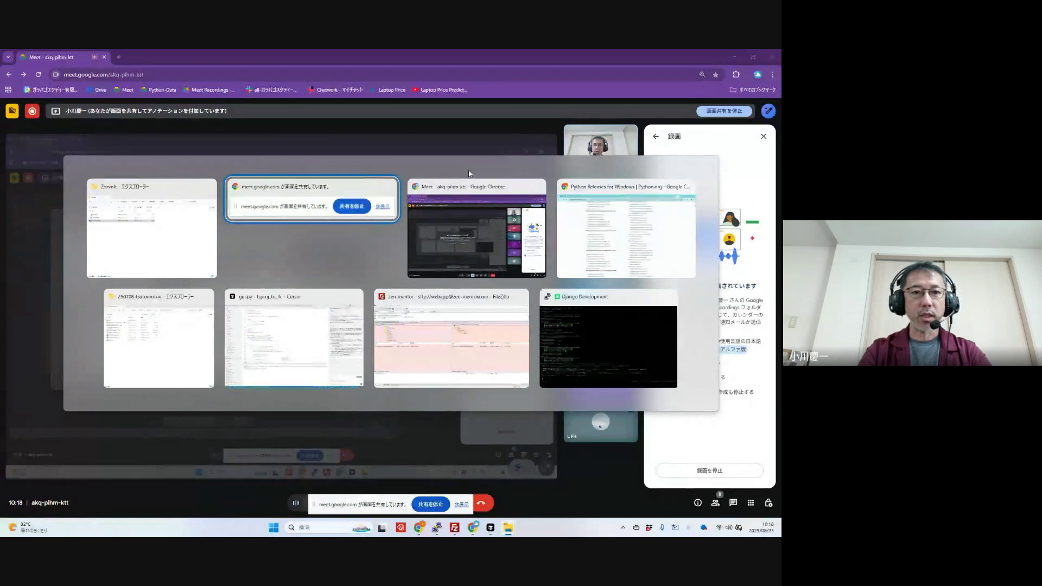Click the red recording indicator icon
This screenshot has height=586, width=1042.
point(32,111)
